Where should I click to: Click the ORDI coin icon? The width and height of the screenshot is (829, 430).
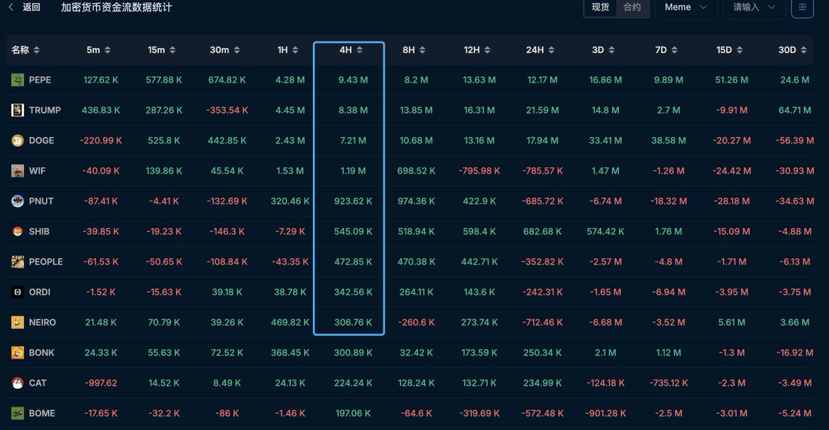(18, 292)
